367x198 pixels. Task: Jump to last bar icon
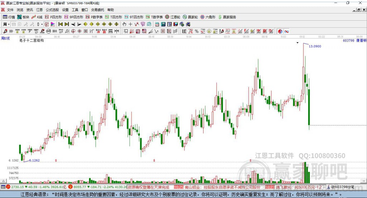(x=67, y=24)
